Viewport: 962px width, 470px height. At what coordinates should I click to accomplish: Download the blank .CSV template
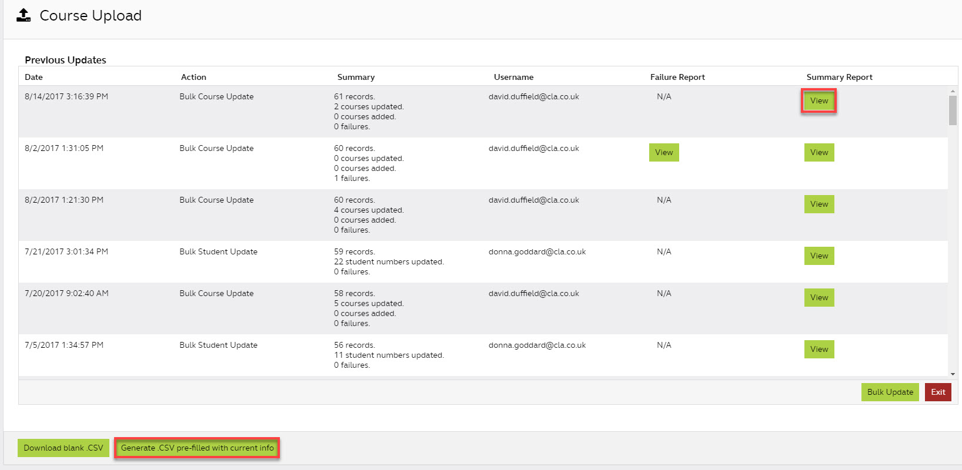[64, 448]
